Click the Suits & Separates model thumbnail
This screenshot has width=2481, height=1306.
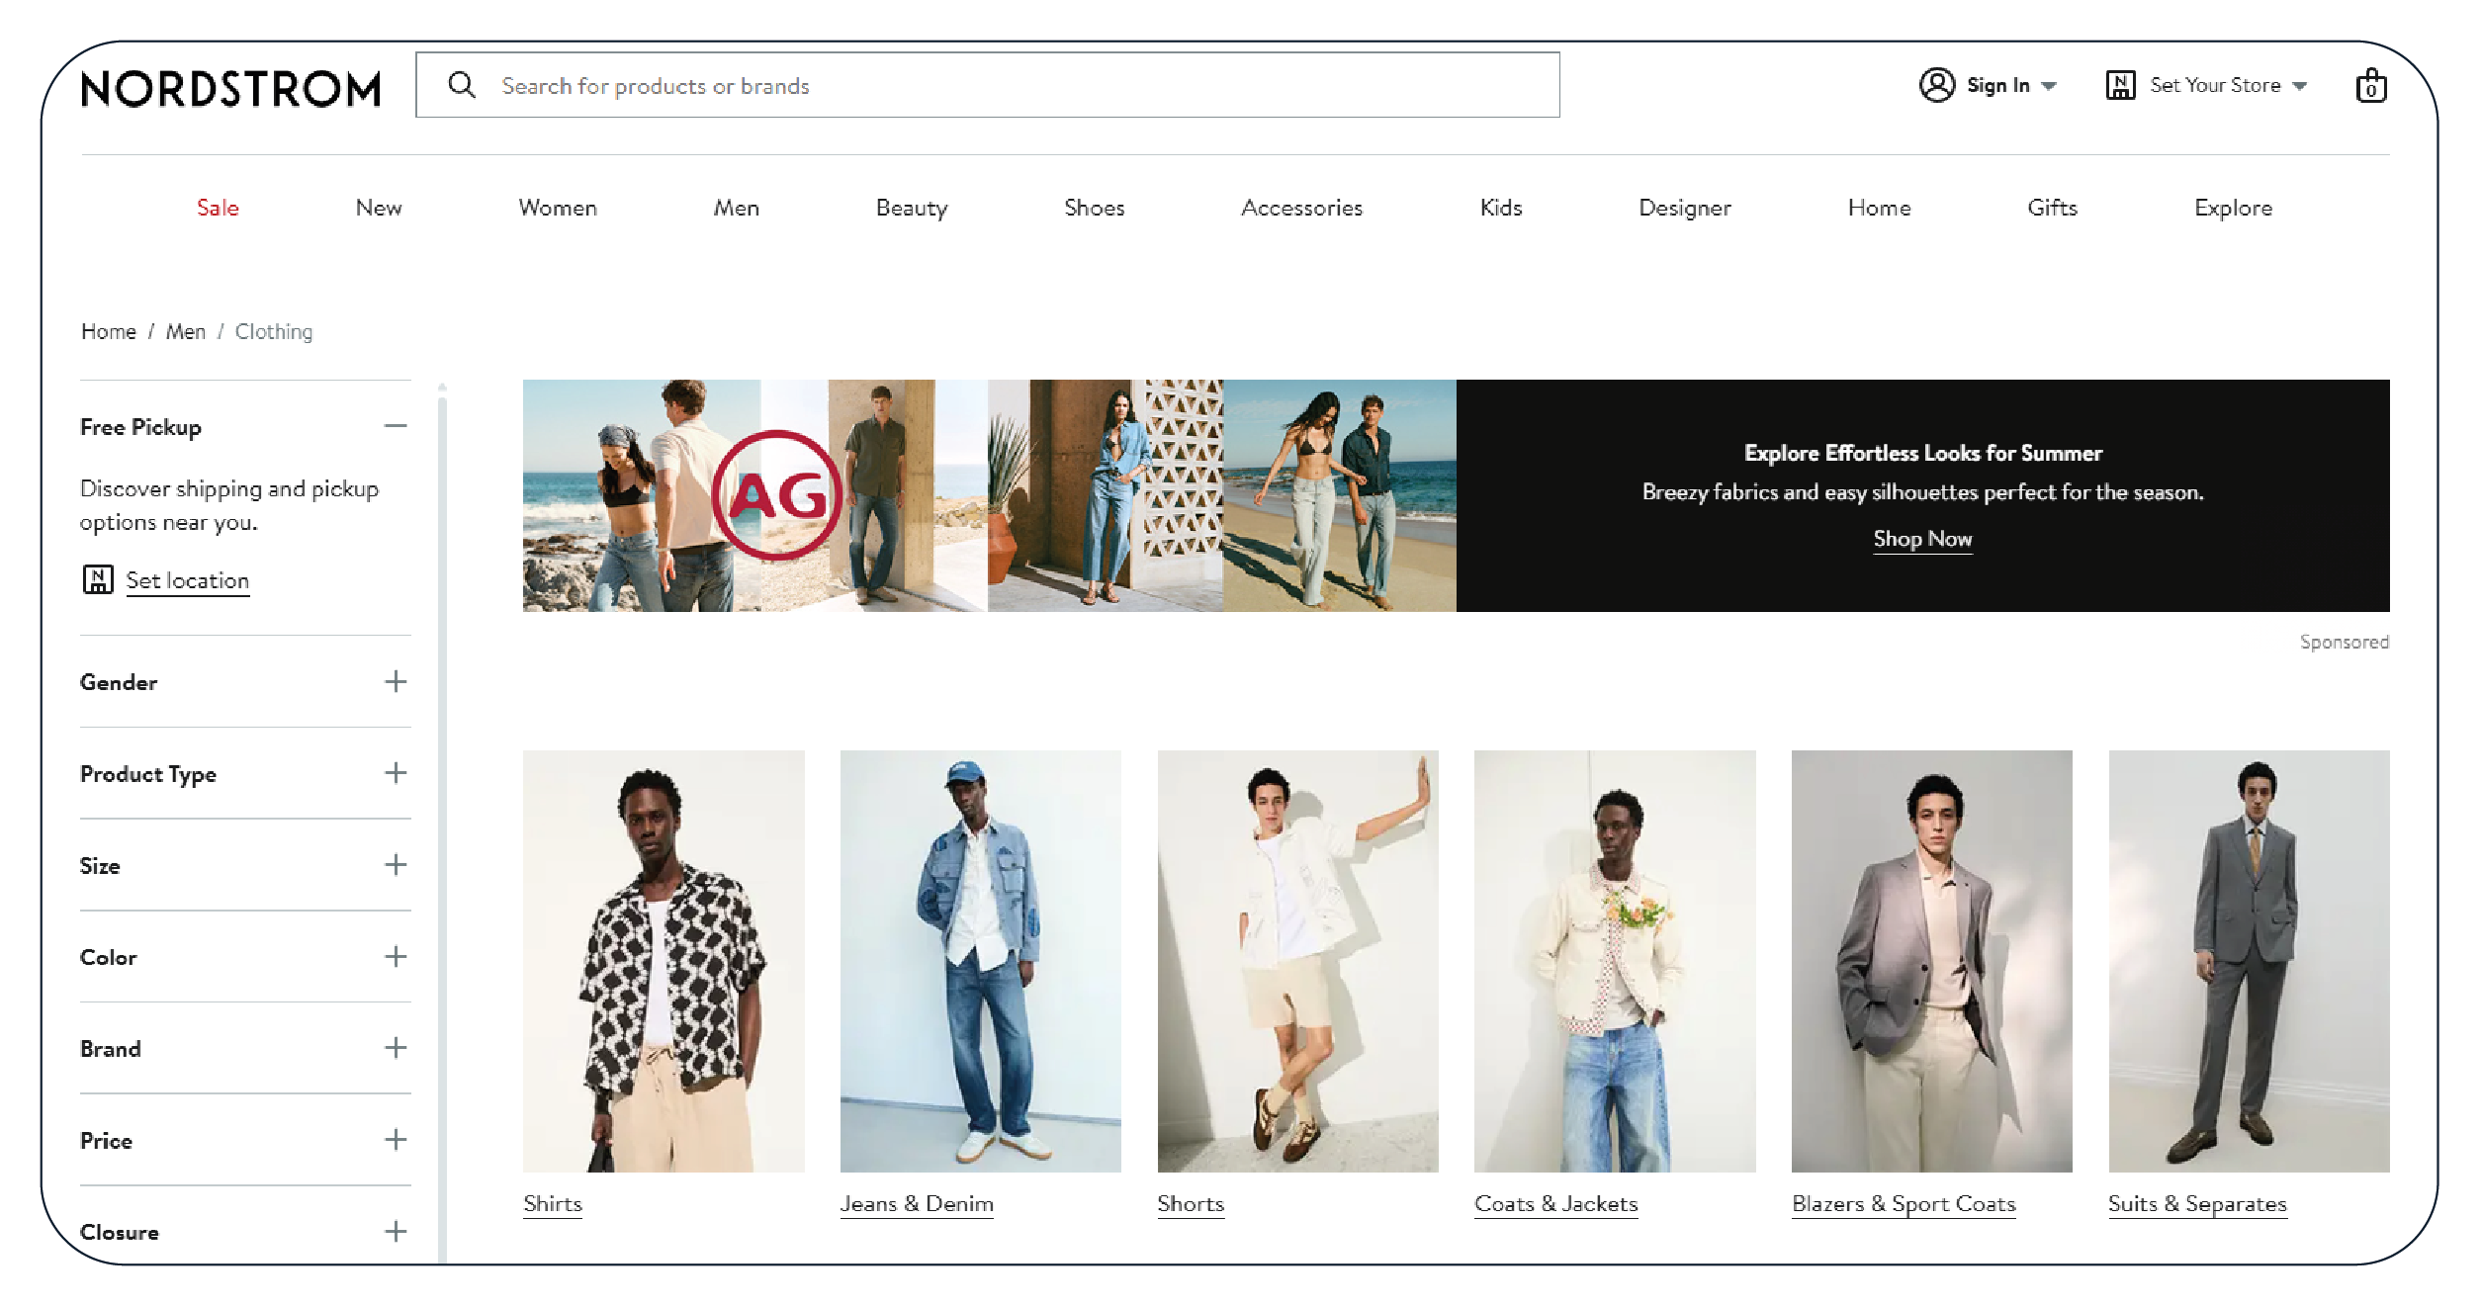tap(2250, 961)
